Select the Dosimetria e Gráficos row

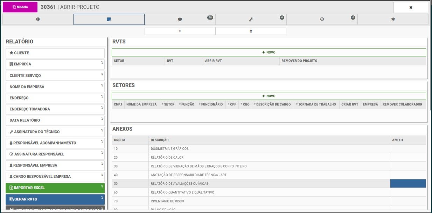[x=251, y=149]
